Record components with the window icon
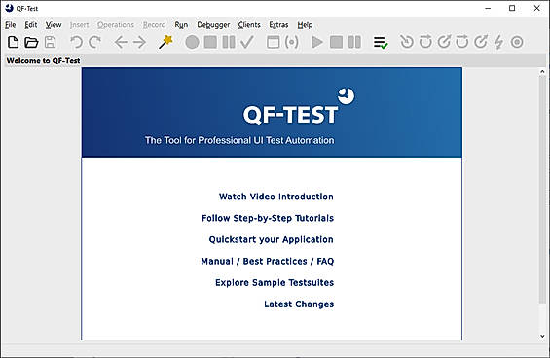This screenshot has height=358, width=550. [x=274, y=42]
